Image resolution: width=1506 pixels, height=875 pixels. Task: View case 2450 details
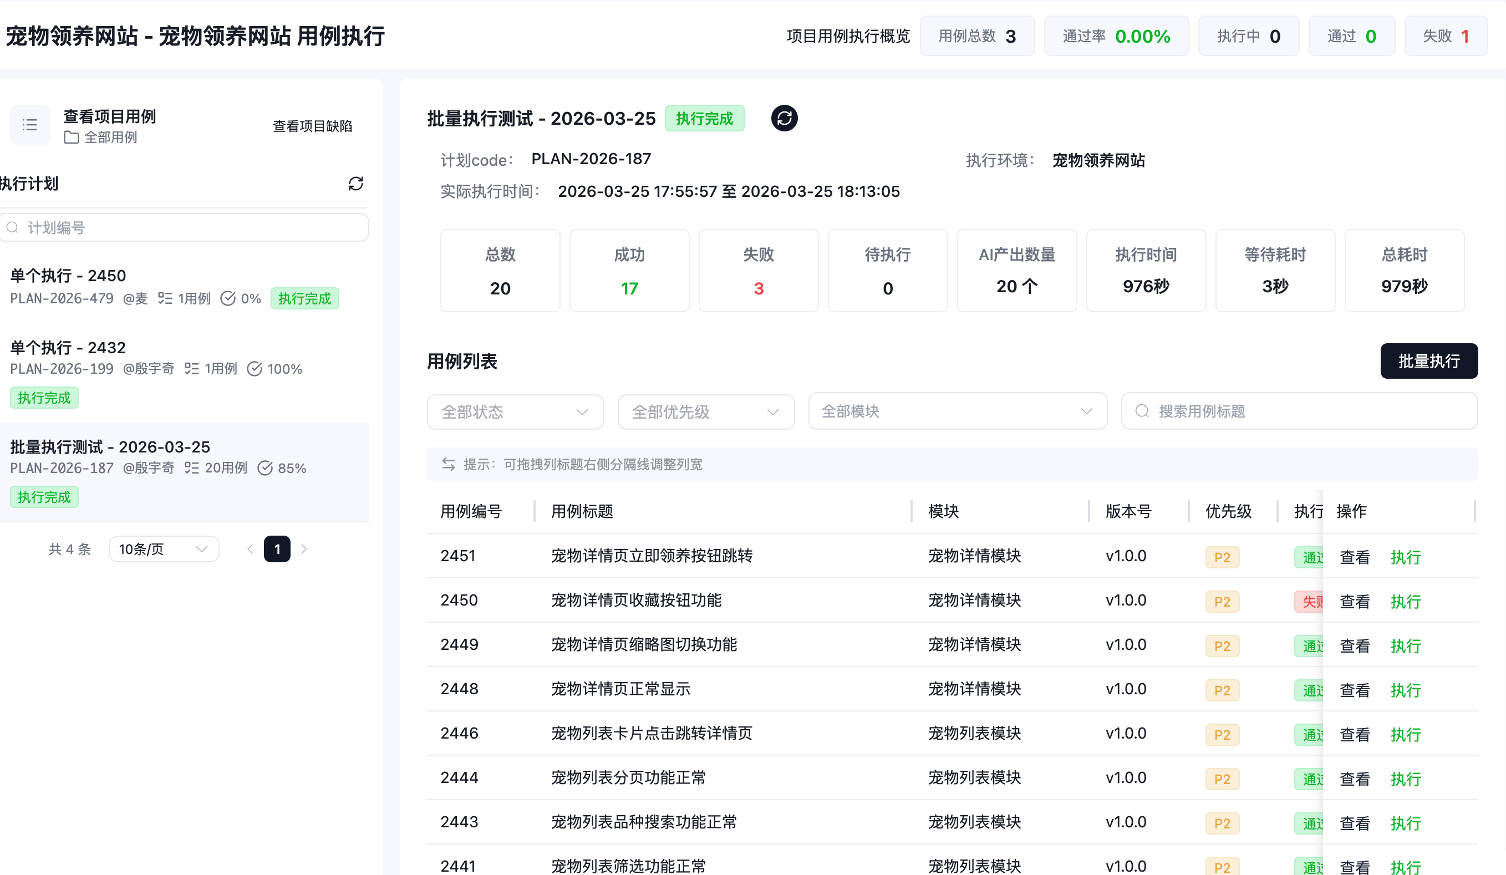1354,601
